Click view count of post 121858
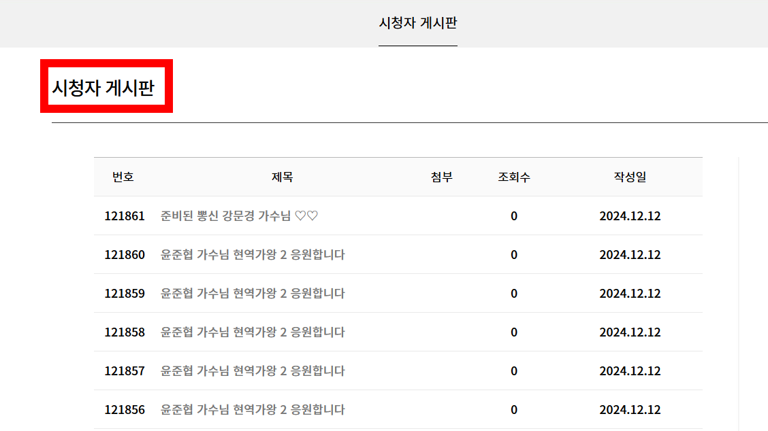This screenshot has height=431, width=768. point(514,332)
